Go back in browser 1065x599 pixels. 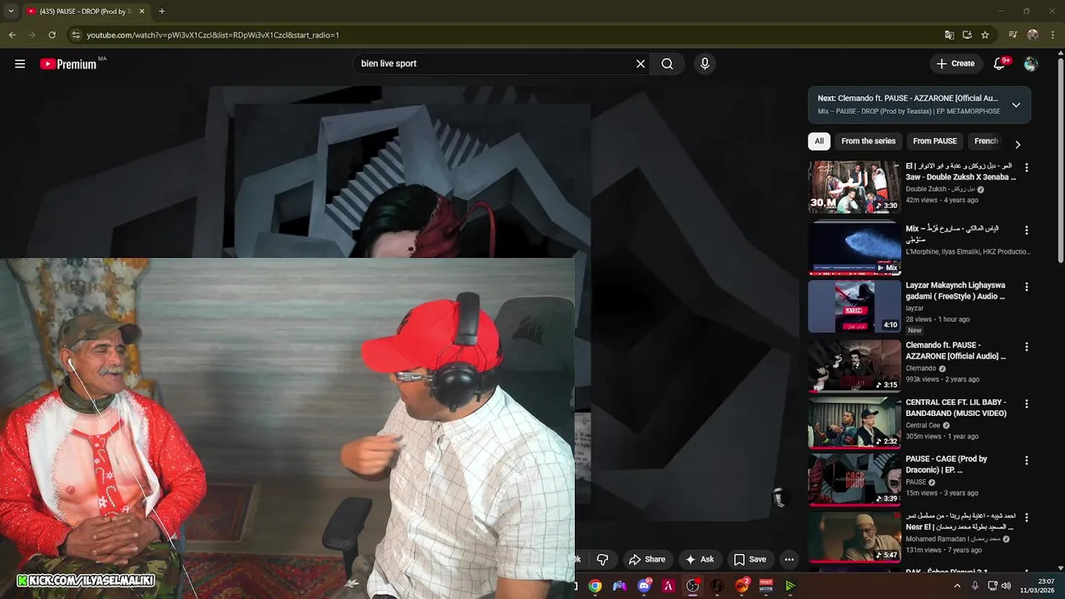point(12,35)
